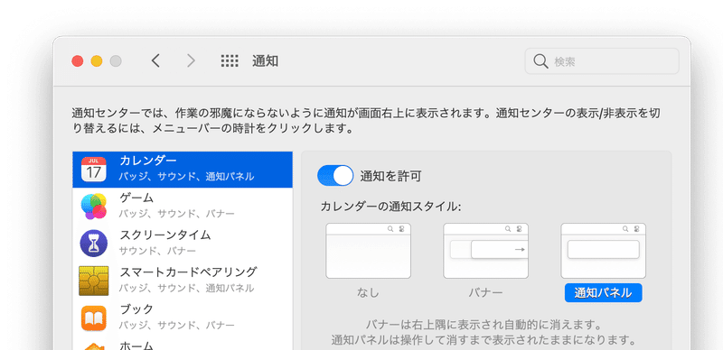Click the Smart Card Pairing chip icon
Viewport: 723px width, 350px height.
[94, 281]
